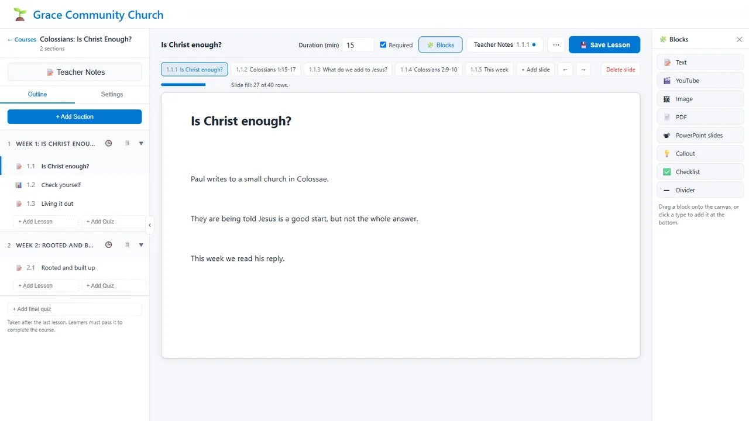Add a YouTube block
The image size is (749, 421).
point(700,81)
